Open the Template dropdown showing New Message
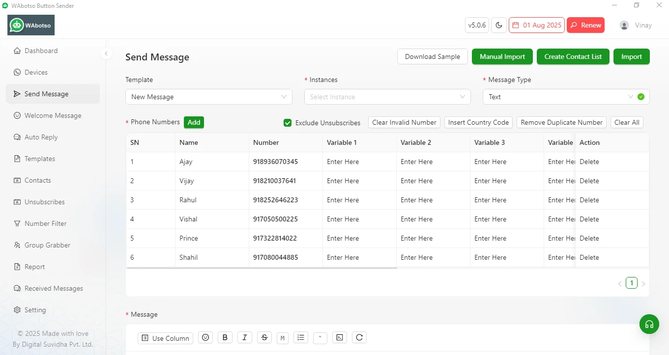 pyautogui.click(x=209, y=97)
